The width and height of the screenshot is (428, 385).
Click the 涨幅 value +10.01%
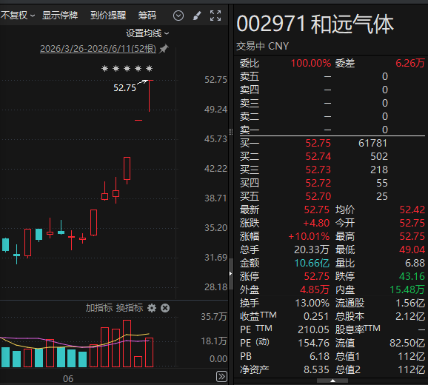309,237
